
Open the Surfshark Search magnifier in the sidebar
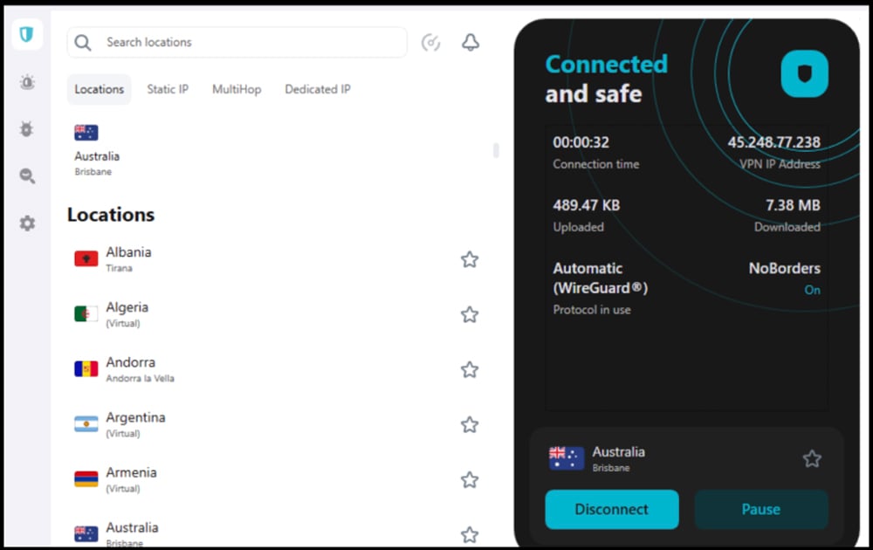click(x=27, y=176)
